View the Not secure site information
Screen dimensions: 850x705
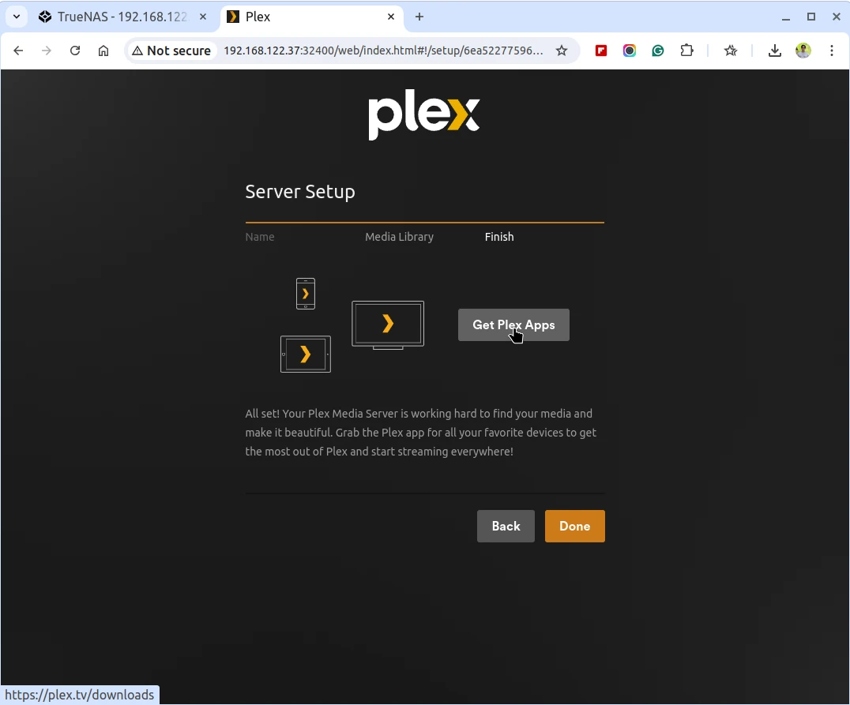172,51
